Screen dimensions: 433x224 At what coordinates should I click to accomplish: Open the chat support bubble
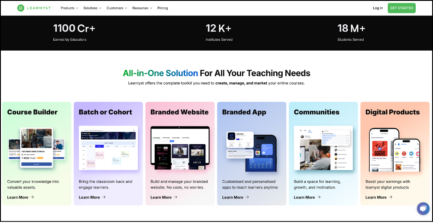click(x=423, y=208)
